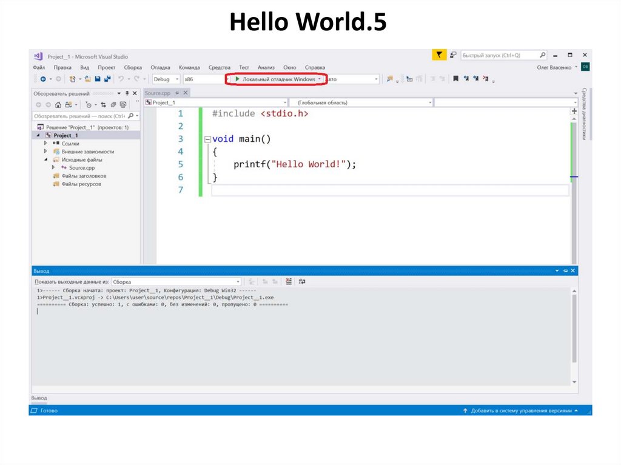Image resolution: width=621 pixels, height=465 pixels.
Task: Toggle the pin on Source.cpp tab
Action: [x=176, y=93]
